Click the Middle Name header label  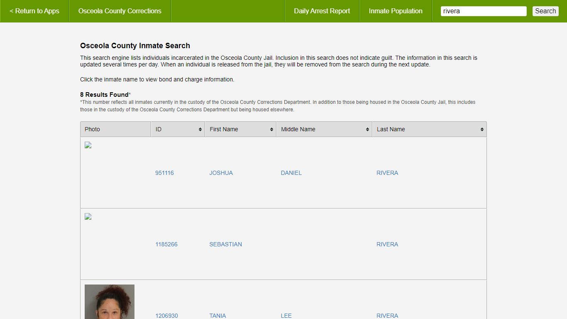tap(298, 129)
